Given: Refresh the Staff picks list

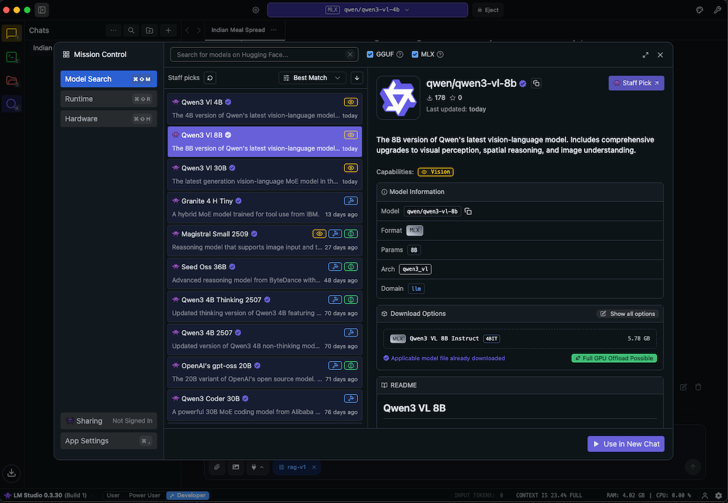Looking at the screenshot, I should [x=210, y=78].
